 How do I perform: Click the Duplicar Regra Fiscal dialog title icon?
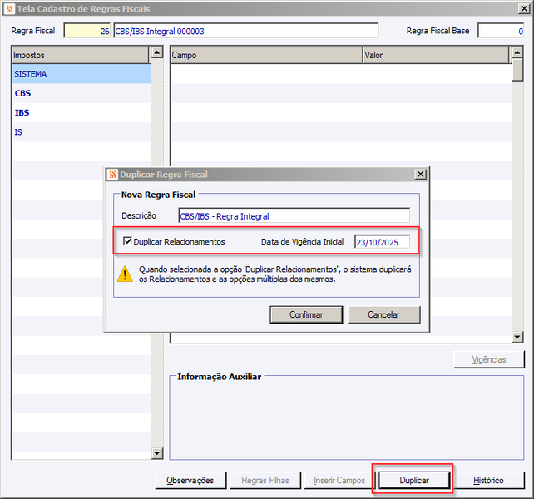tap(112, 175)
